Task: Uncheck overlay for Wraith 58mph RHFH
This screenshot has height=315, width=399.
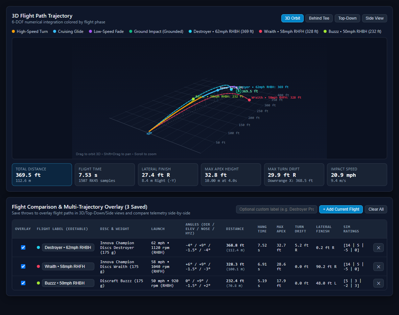Action: pyautogui.click(x=23, y=266)
